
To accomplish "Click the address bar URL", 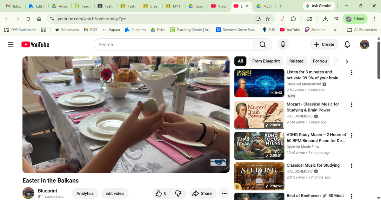I will click(x=92, y=19).
